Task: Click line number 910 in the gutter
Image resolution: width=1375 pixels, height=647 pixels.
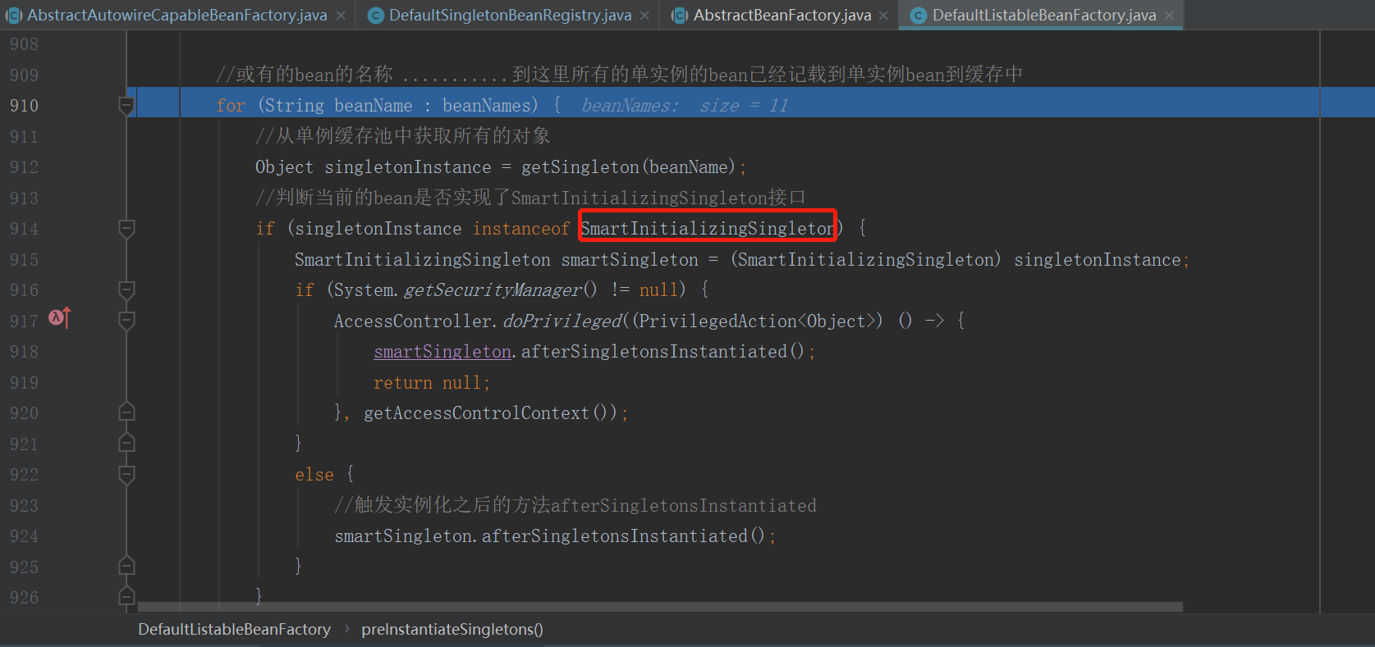Action: coord(24,106)
